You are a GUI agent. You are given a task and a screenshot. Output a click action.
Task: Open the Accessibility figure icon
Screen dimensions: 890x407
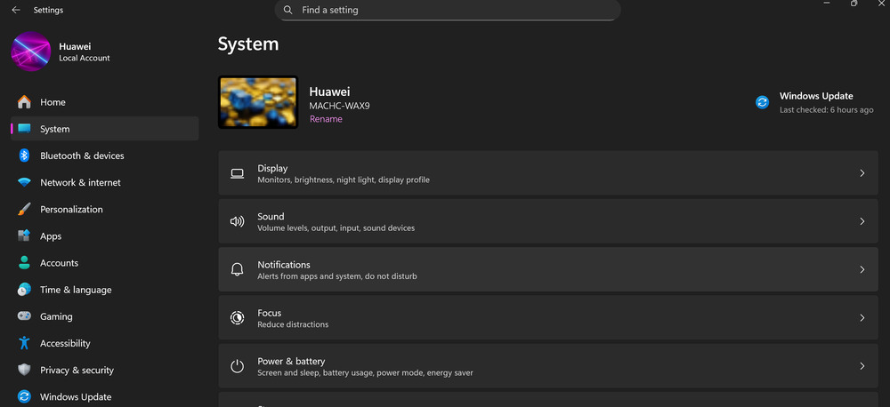24,343
